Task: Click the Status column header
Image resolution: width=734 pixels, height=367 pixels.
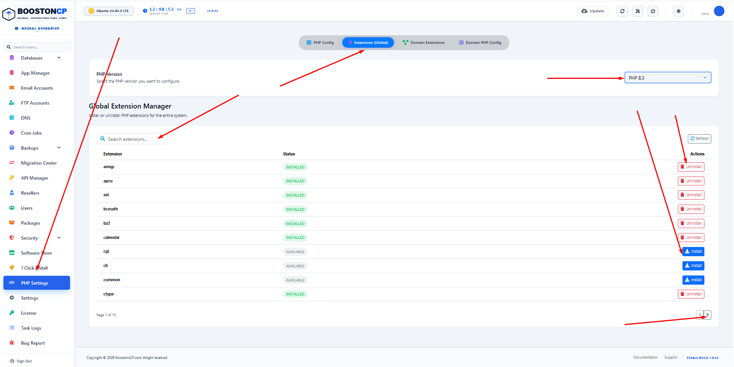Action: pyautogui.click(x=289, y=154)
